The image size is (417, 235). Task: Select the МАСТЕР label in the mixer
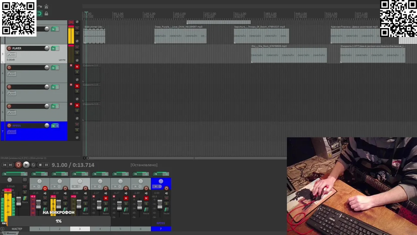click(x=17, y=229)
